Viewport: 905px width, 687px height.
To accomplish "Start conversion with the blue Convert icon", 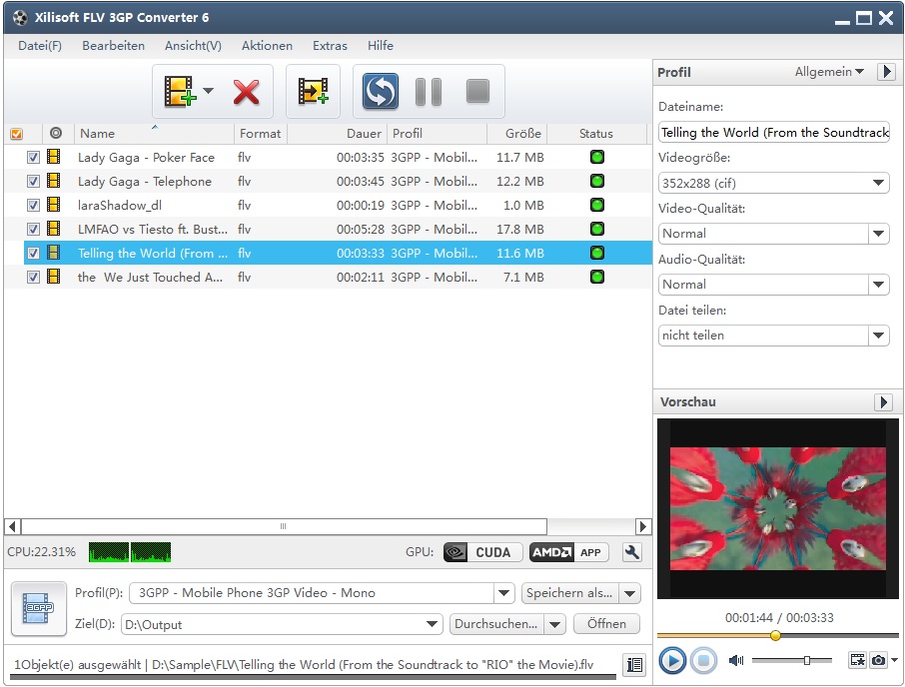I will (381, 91).
